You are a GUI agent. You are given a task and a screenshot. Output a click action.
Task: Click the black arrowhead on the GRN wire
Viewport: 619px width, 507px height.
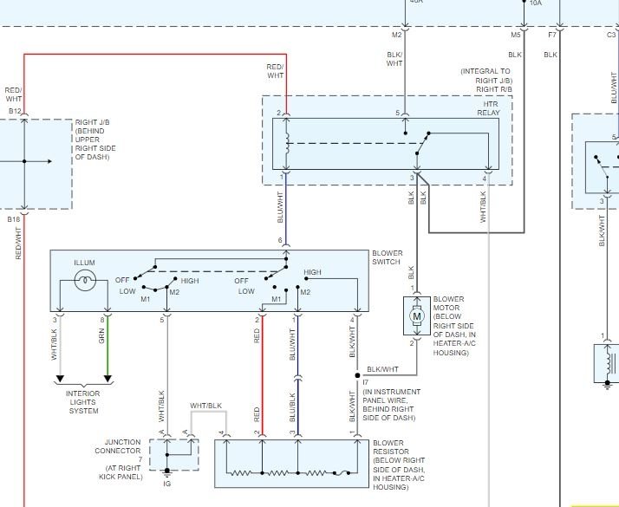pyautogui.click(x=108, y=379)
